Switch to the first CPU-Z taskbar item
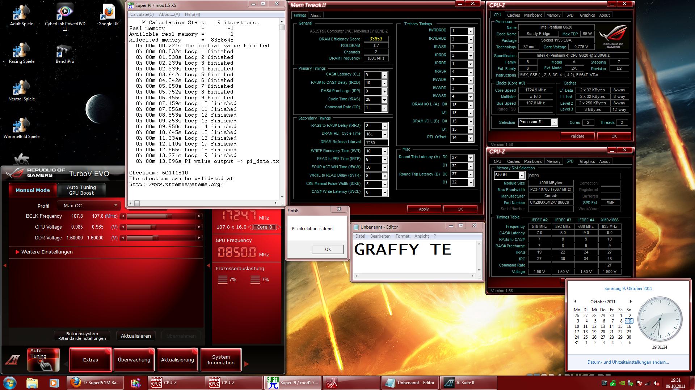Viewport: 695px width, 390px height. point(176,383)
